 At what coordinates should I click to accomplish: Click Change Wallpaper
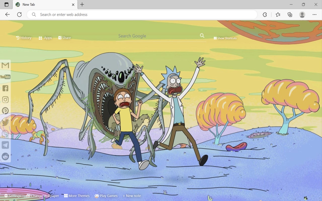43,196
